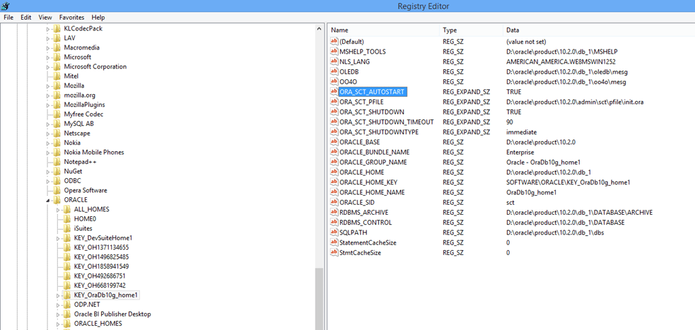695x330 pixels.
Task: Expand the Oracle BI Publisher Desktop key
Action: click(x=58, y=314)
